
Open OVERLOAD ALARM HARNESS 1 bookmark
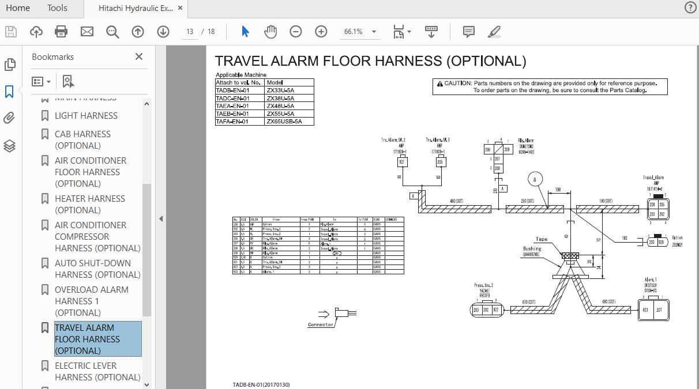tap(91, 301)
